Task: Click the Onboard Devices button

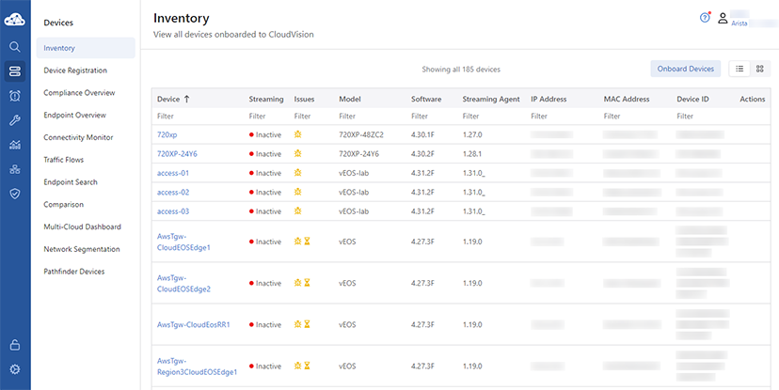Action: pos(686,69)
